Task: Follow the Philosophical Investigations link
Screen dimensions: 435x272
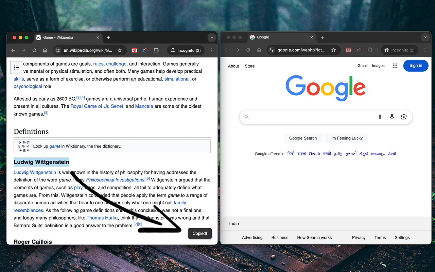Action: (115, 180)
